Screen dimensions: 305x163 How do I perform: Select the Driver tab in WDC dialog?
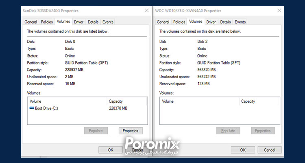(x=211, y=22)
